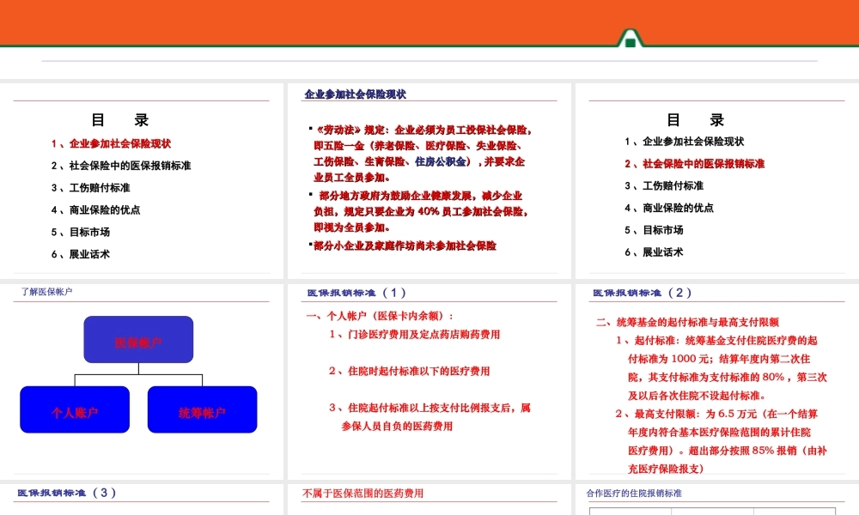
Task: Click the 个人账户 blue box
Action: [75, 409]
